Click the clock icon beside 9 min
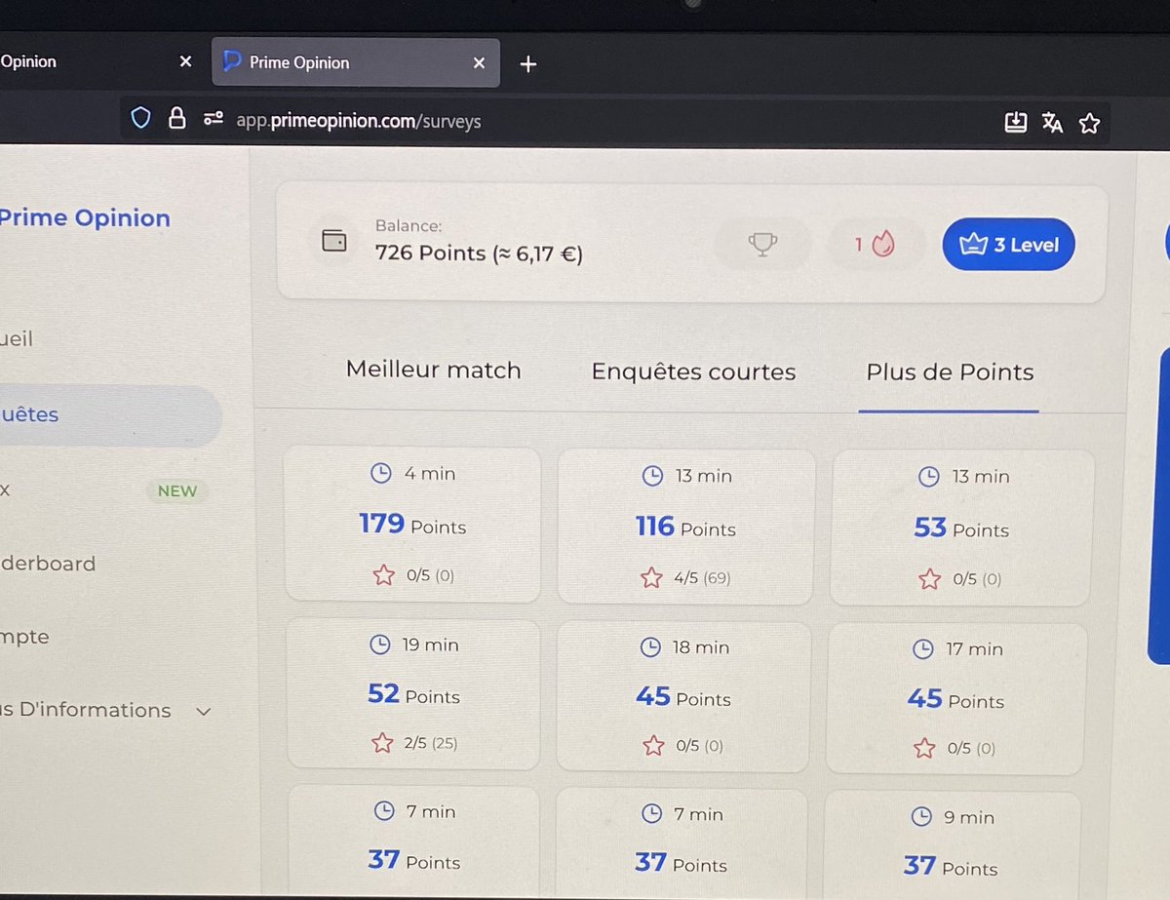This screenshot has height=900, width=1170. pos(919,818)
